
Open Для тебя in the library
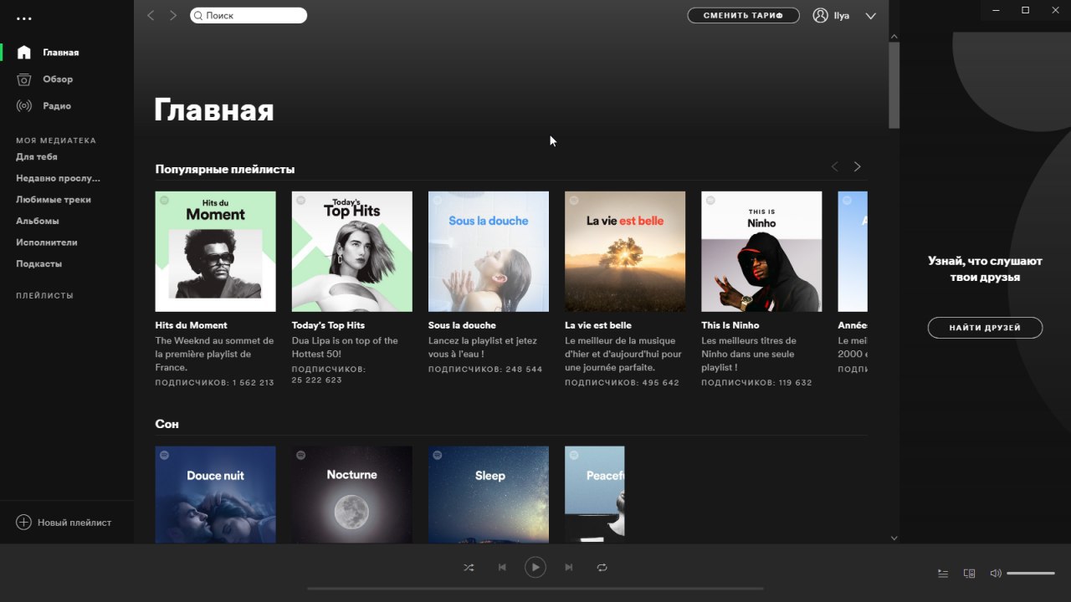pos(37,157)
